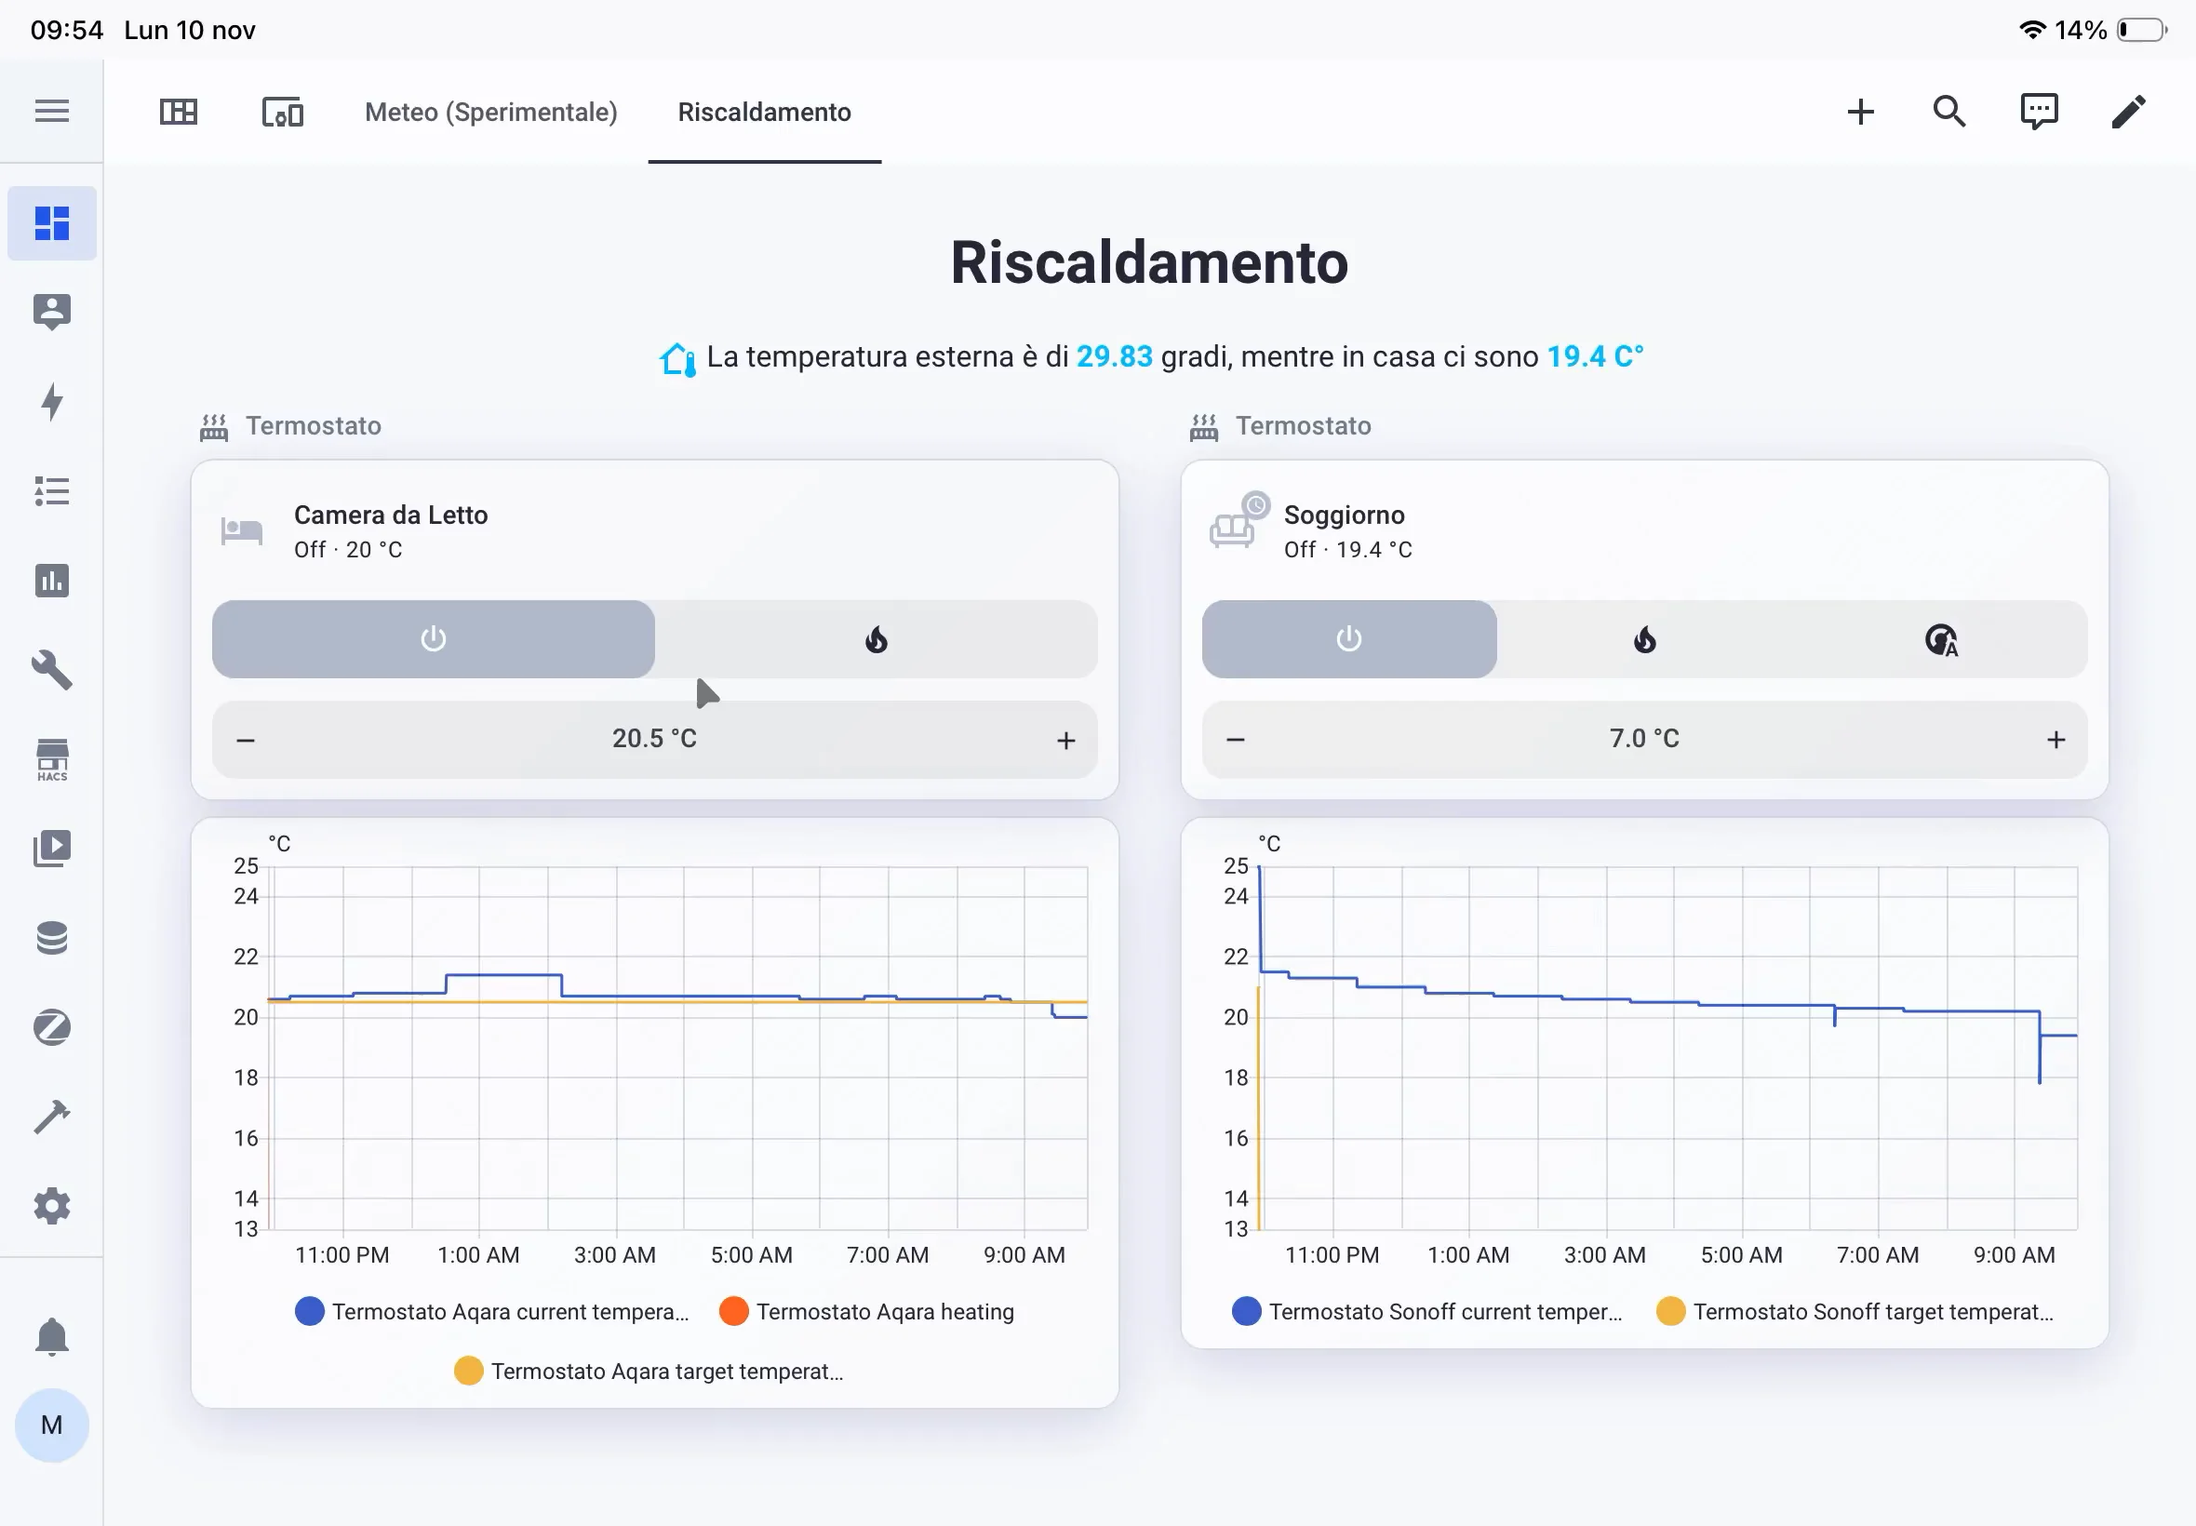Decrease Camera da Letto target temperature

coord(246,740)
